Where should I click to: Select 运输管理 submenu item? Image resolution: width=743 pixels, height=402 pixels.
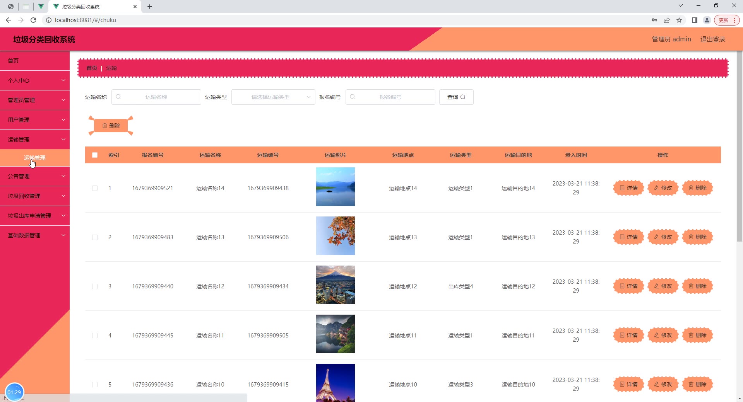pyautogui.click(x=35, y=158)
